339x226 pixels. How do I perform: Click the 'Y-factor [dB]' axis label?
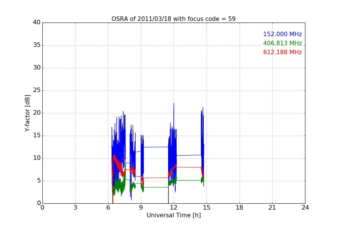tap(27, 113)
